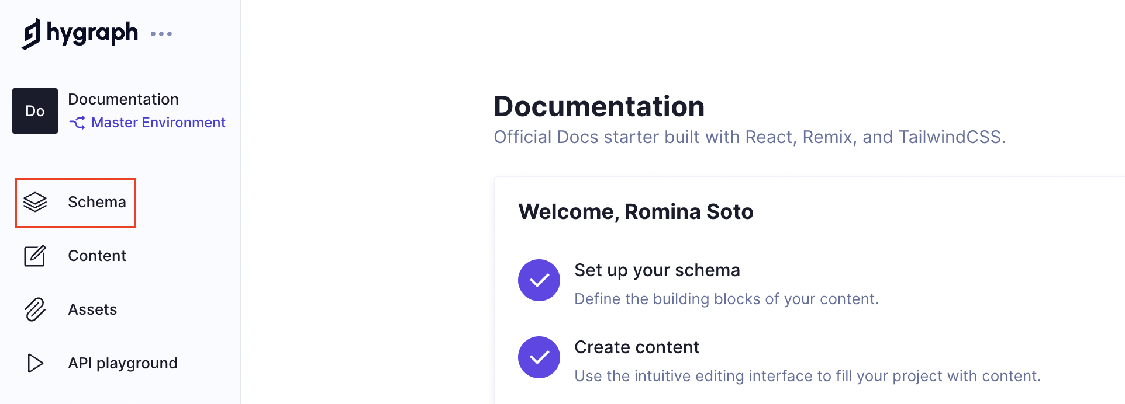Click the API playground play icon
The height and width of the screenshot is (404, 1125).
pos(35,363)
